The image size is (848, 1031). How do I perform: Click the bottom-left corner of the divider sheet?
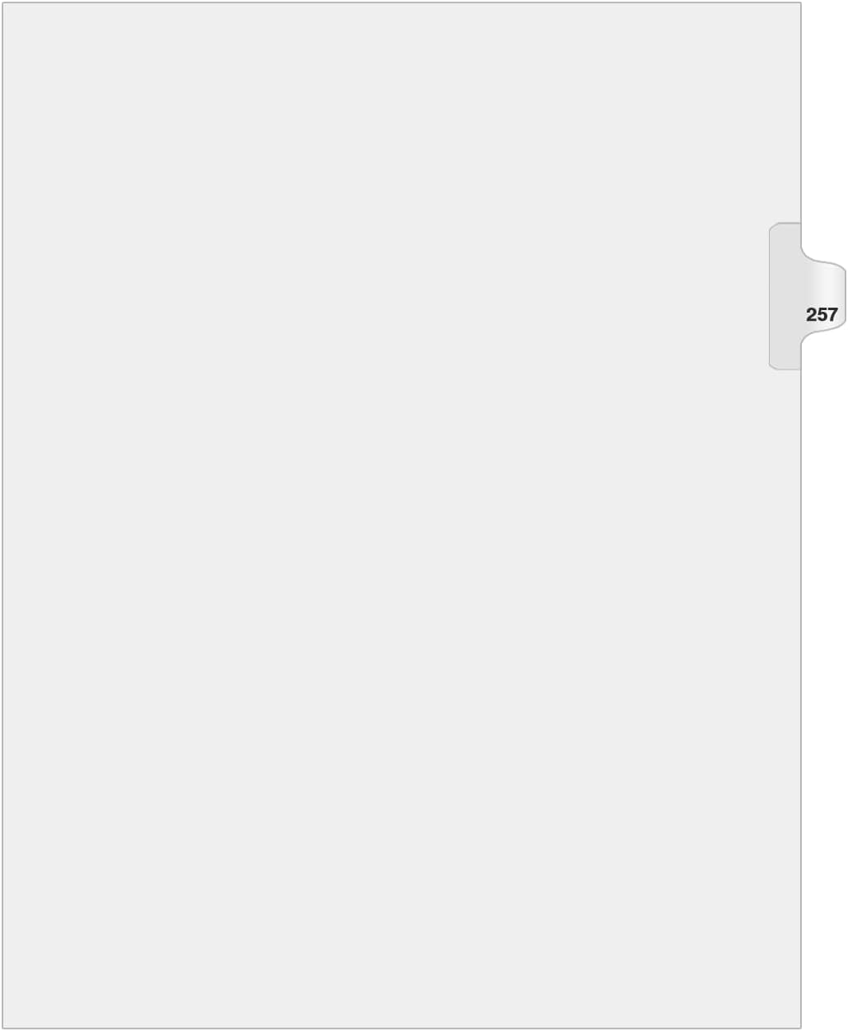click(x=5, y=1025)
